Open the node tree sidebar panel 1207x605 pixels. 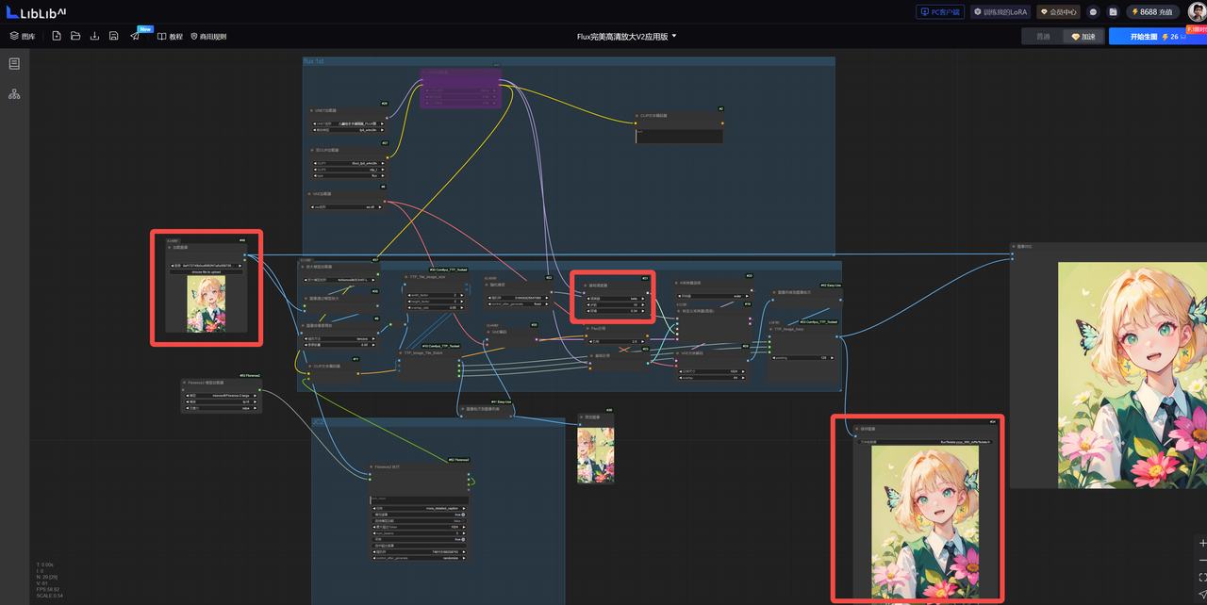[14, 94]
